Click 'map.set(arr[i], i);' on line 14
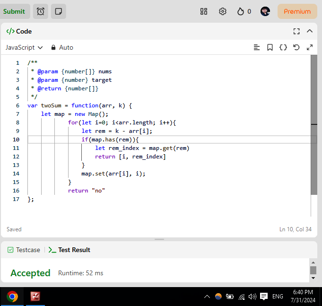The height and width of the screenshot is (306, 322). point(113,174)
